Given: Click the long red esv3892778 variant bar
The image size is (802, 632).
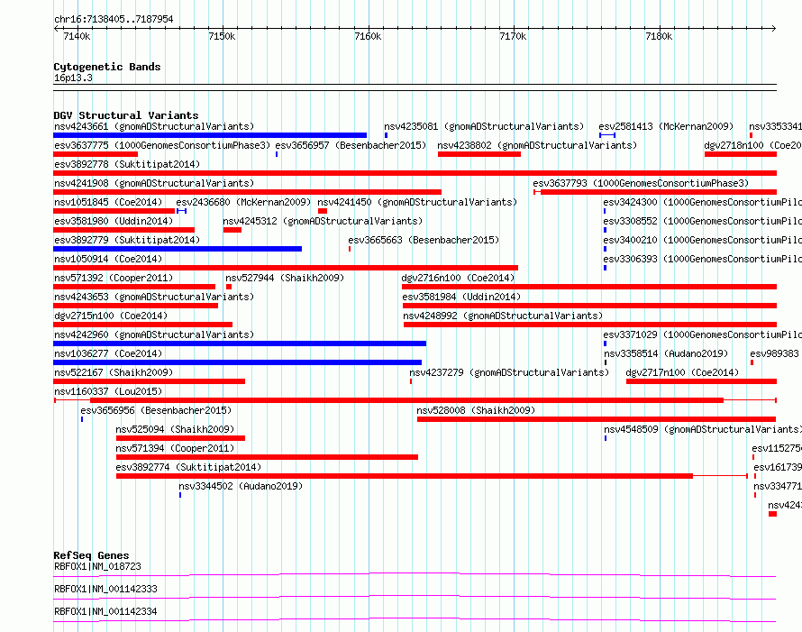Looking at the screenshot, I should click(x=415, y=173).
